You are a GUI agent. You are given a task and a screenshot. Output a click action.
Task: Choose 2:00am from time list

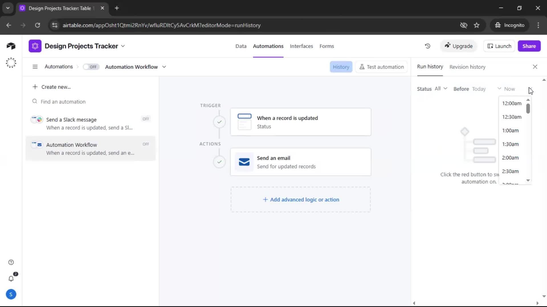(512, 158)
